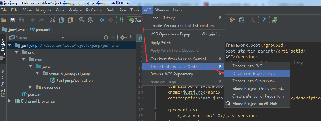The height and width of the screenshot is (121, 321).
Task: Open the View menu
Action: click(27, 10)
